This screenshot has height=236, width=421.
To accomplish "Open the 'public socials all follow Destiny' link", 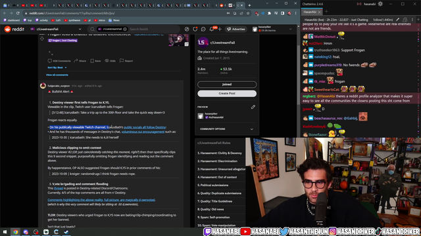I will [145, 127].
